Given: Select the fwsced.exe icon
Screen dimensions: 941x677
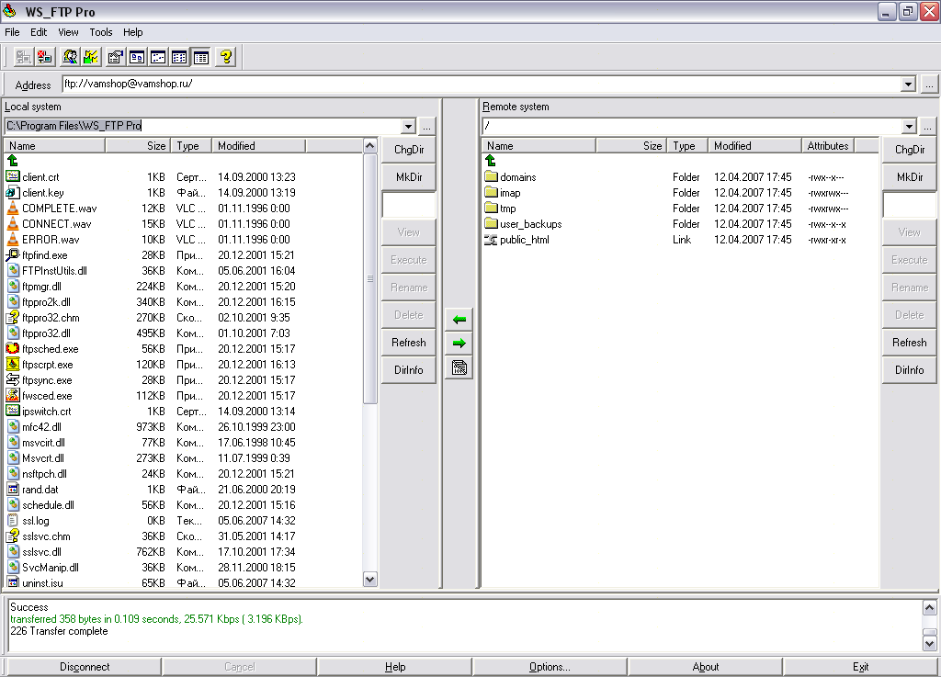Looking at the screenshot, I should click(13, 395).
